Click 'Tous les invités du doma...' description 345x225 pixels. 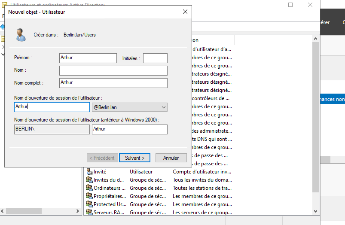coord(202,179)
